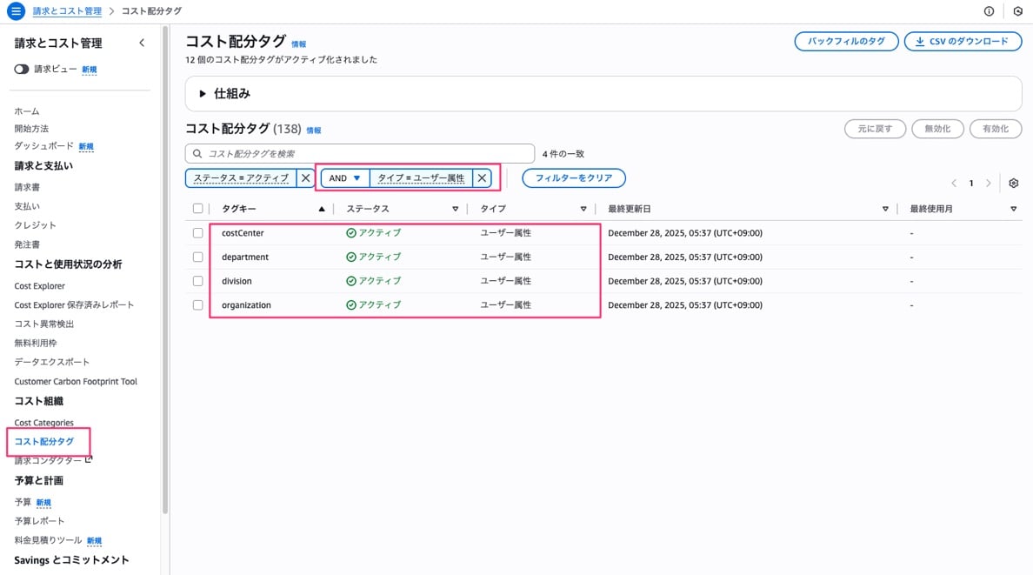Click the CSV のダウンロード button

pyautogui.click(x=963, y=41)
